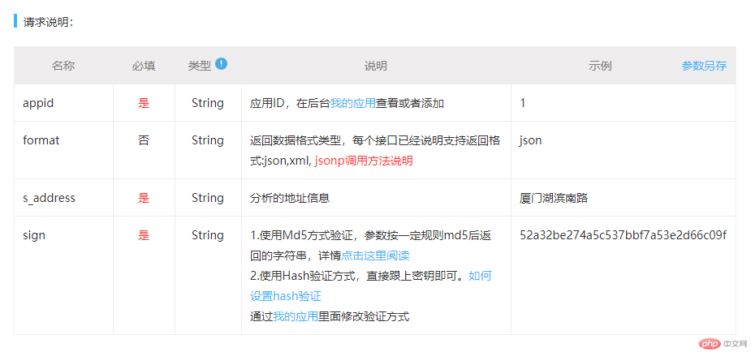Open the 参数另存 link in header
This screenshot has width=751, height=352.
704,66
